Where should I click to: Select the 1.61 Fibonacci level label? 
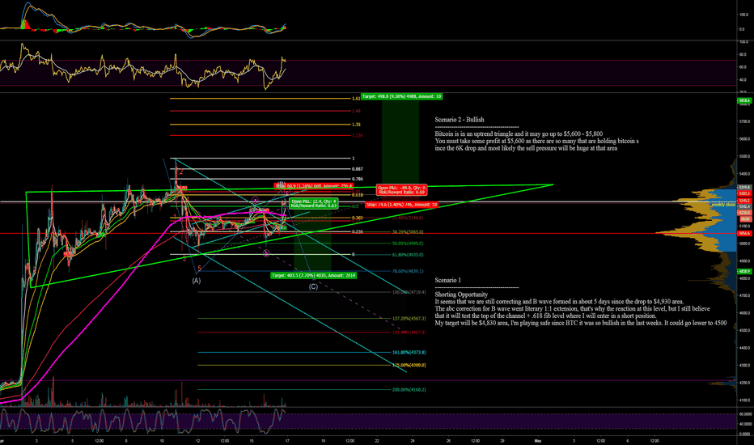pos(356,99)
